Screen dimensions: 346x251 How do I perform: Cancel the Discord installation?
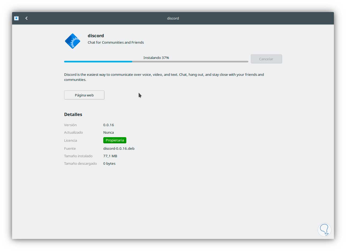click(266, 59)
